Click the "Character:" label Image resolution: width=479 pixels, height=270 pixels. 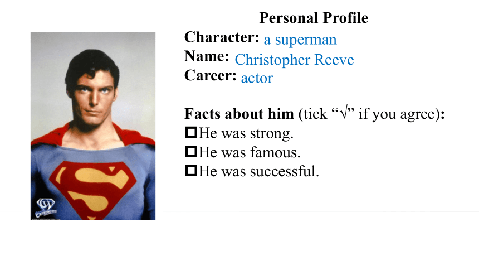222,37
